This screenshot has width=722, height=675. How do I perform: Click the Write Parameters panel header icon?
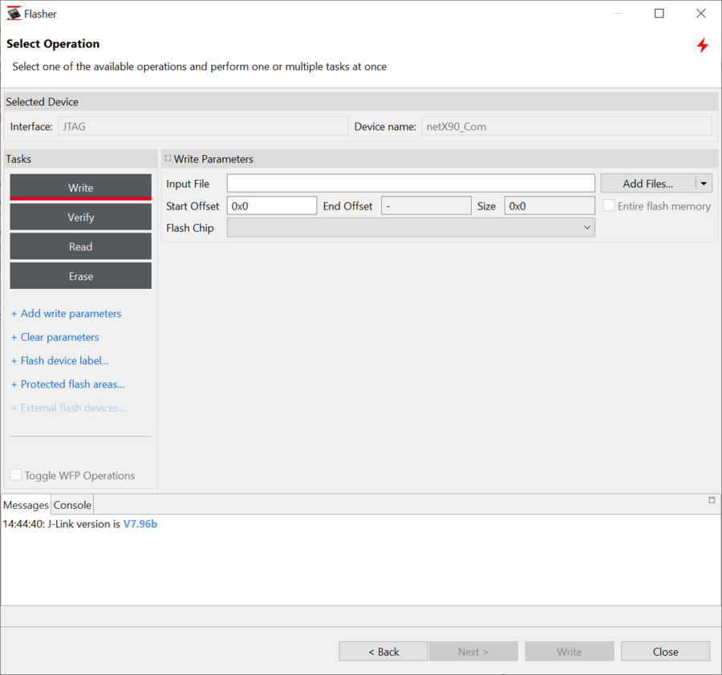coord(166,158)
